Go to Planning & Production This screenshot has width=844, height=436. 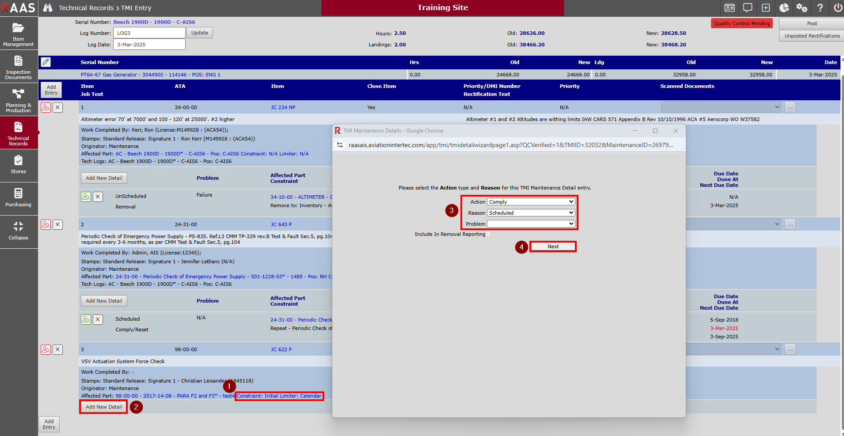pyautogui.click(x=18, y=100)
